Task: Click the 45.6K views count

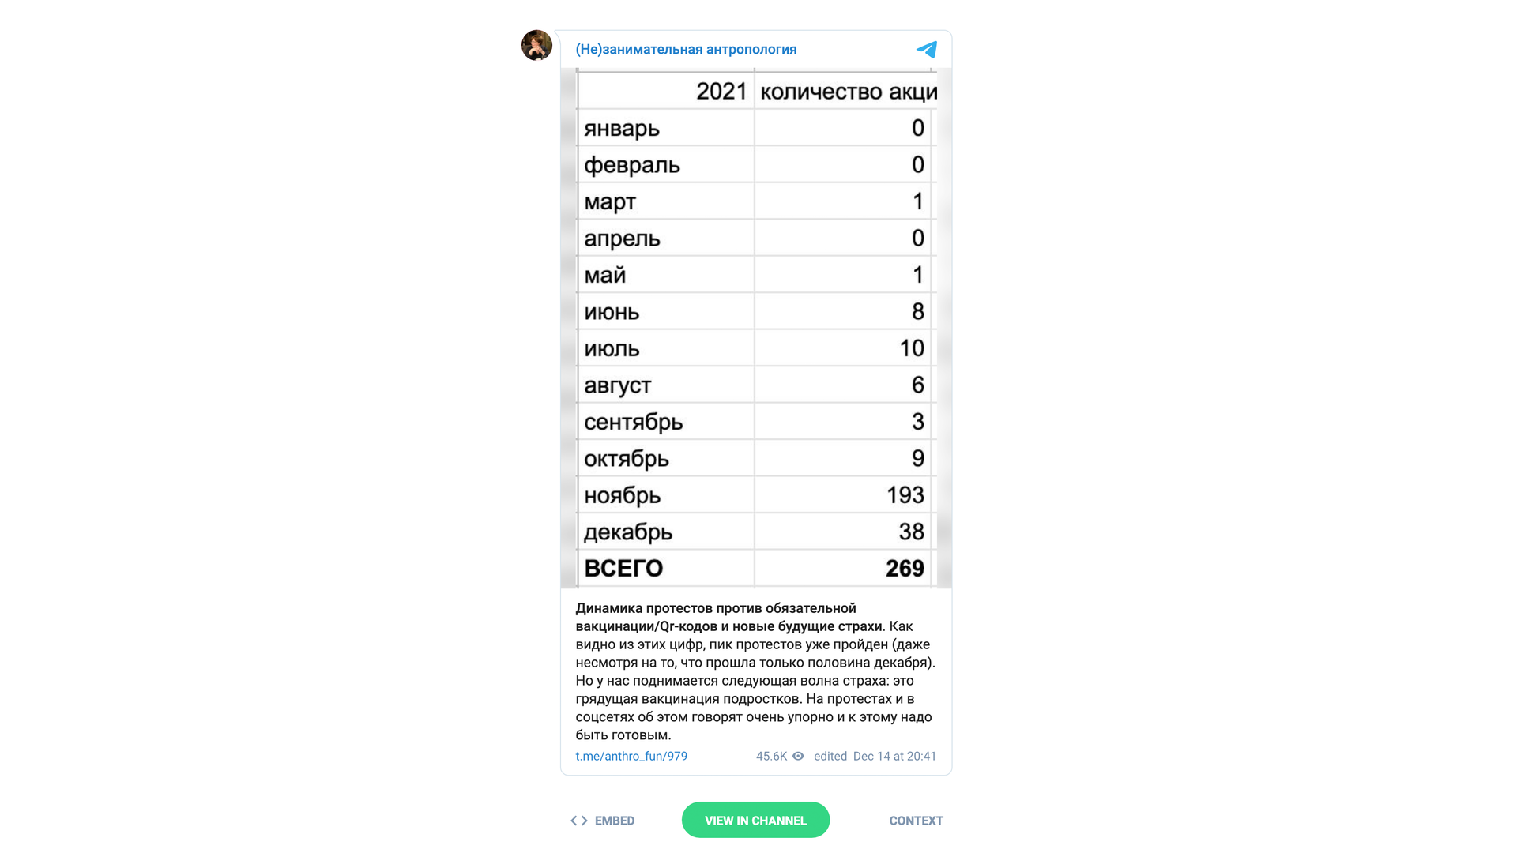Action: (x=771, y=756)
